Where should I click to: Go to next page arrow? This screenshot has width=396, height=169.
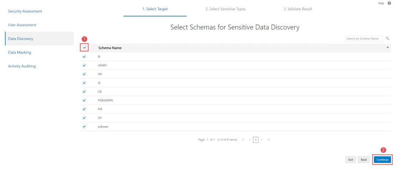[262, 140]
